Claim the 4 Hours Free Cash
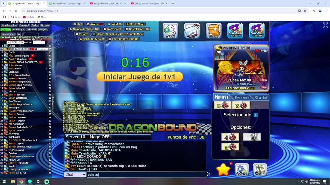Screen dimensions: 330x185 [x=257, y=31]
